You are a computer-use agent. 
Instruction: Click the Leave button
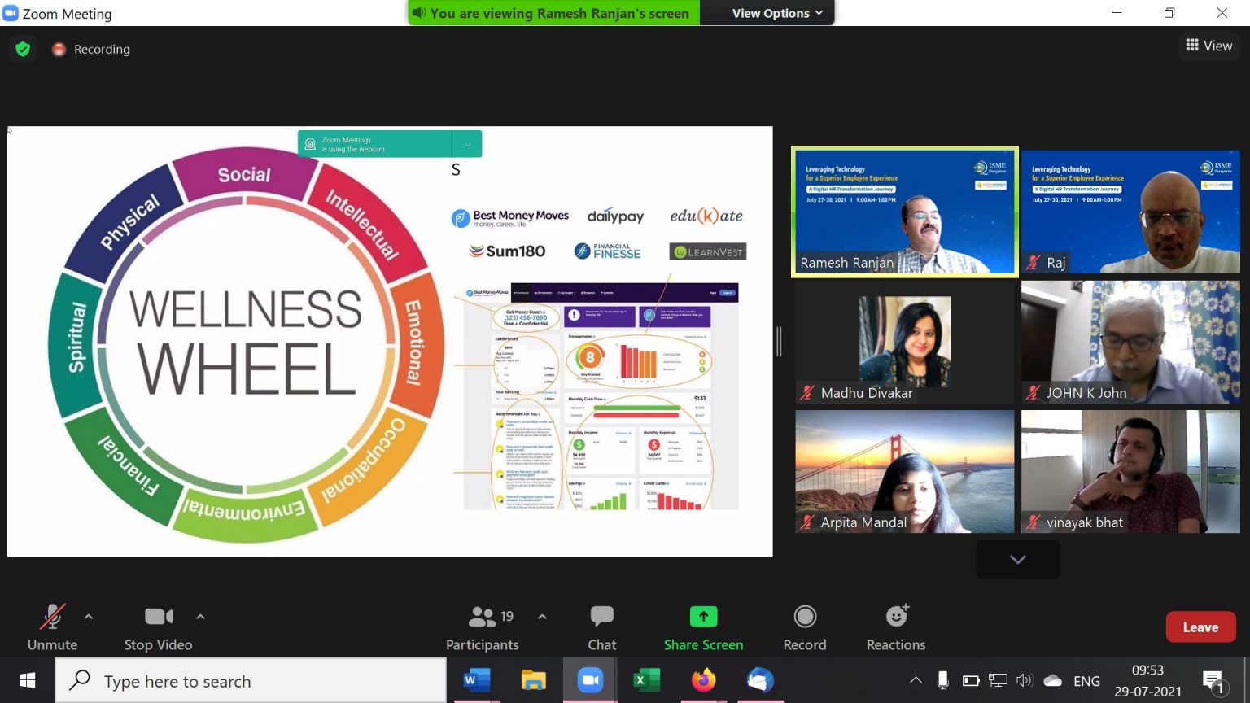coord(1200,627)
